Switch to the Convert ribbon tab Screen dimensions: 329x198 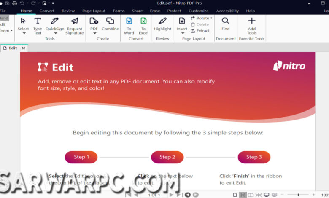click(x=47, y=11)
